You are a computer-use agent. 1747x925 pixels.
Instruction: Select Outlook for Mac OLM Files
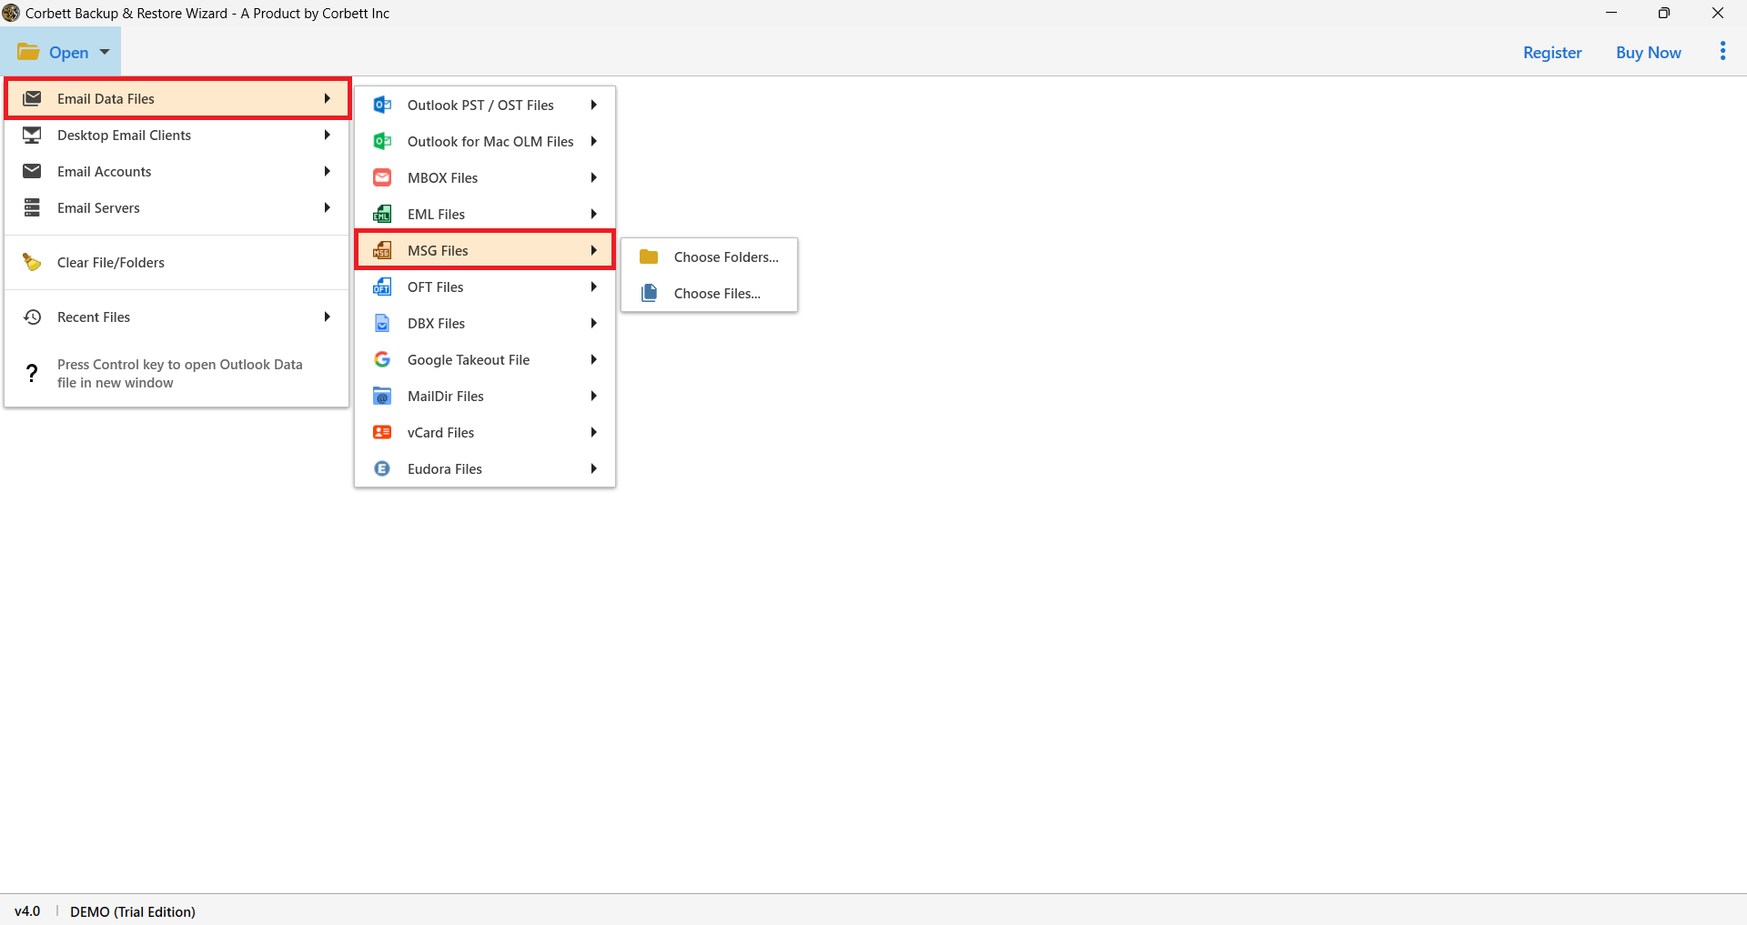[x=485, y=141]
